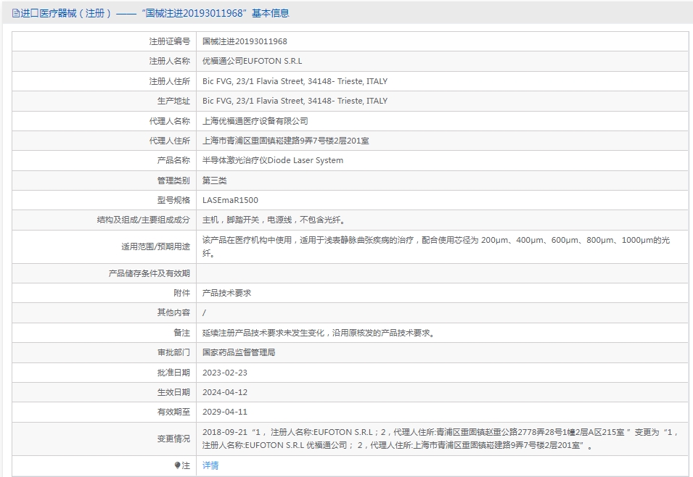Select product name 半导体激光治疗仪Diode Laser System
Image resolution: width=693 pixels, height=477 pixels.
[x=273, y=160]
